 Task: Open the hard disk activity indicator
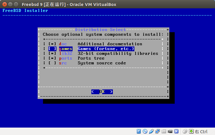pos(139,131)
